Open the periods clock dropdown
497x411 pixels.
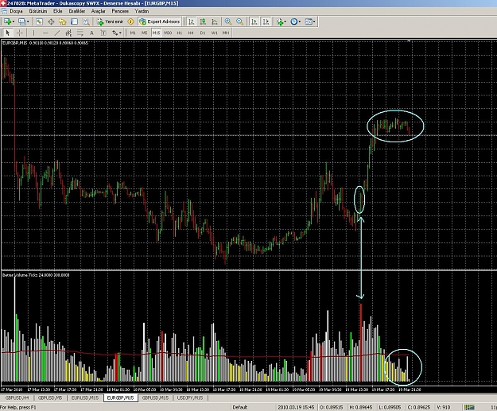click(300, 21)
